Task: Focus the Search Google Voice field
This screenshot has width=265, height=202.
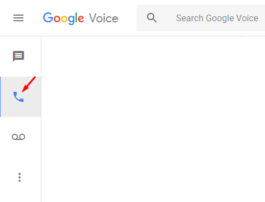Action: [201, 18]
